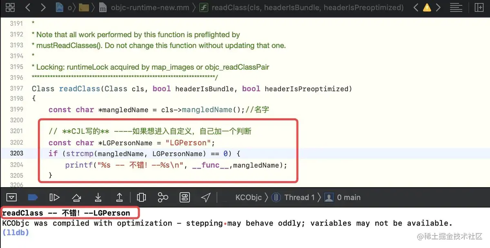The image size is (490, 248).
Task: Go forward to next file
Action: coord(43,7)
